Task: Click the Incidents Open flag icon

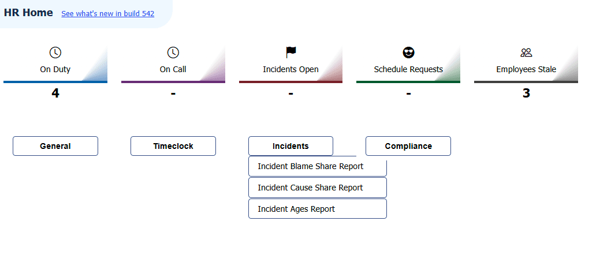Action: [290, 53]
